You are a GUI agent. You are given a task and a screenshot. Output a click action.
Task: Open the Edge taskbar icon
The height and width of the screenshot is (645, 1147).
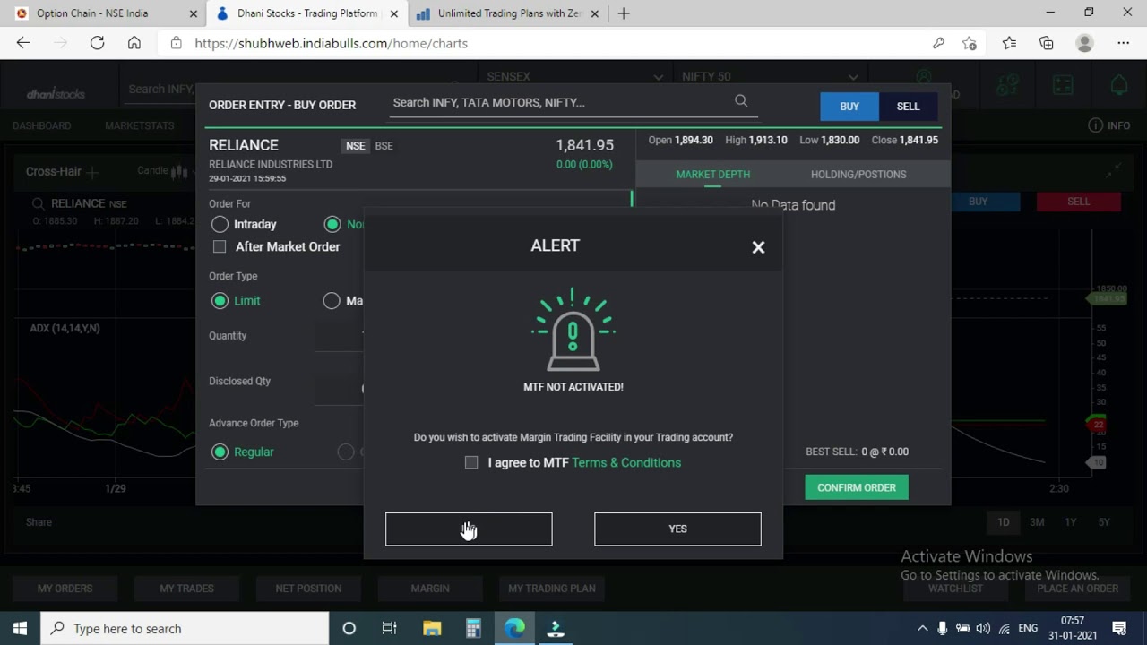tap(514, 628)
